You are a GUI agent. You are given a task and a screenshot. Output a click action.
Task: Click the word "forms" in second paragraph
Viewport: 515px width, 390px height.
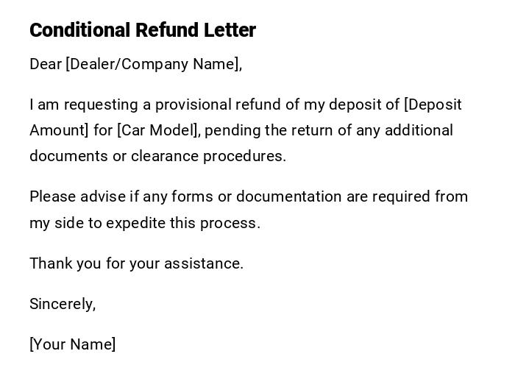coord(193,196)
